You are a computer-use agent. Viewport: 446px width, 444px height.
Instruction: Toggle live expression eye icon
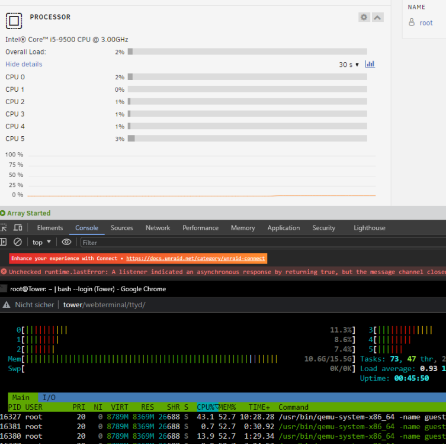[x=66, y=242]
